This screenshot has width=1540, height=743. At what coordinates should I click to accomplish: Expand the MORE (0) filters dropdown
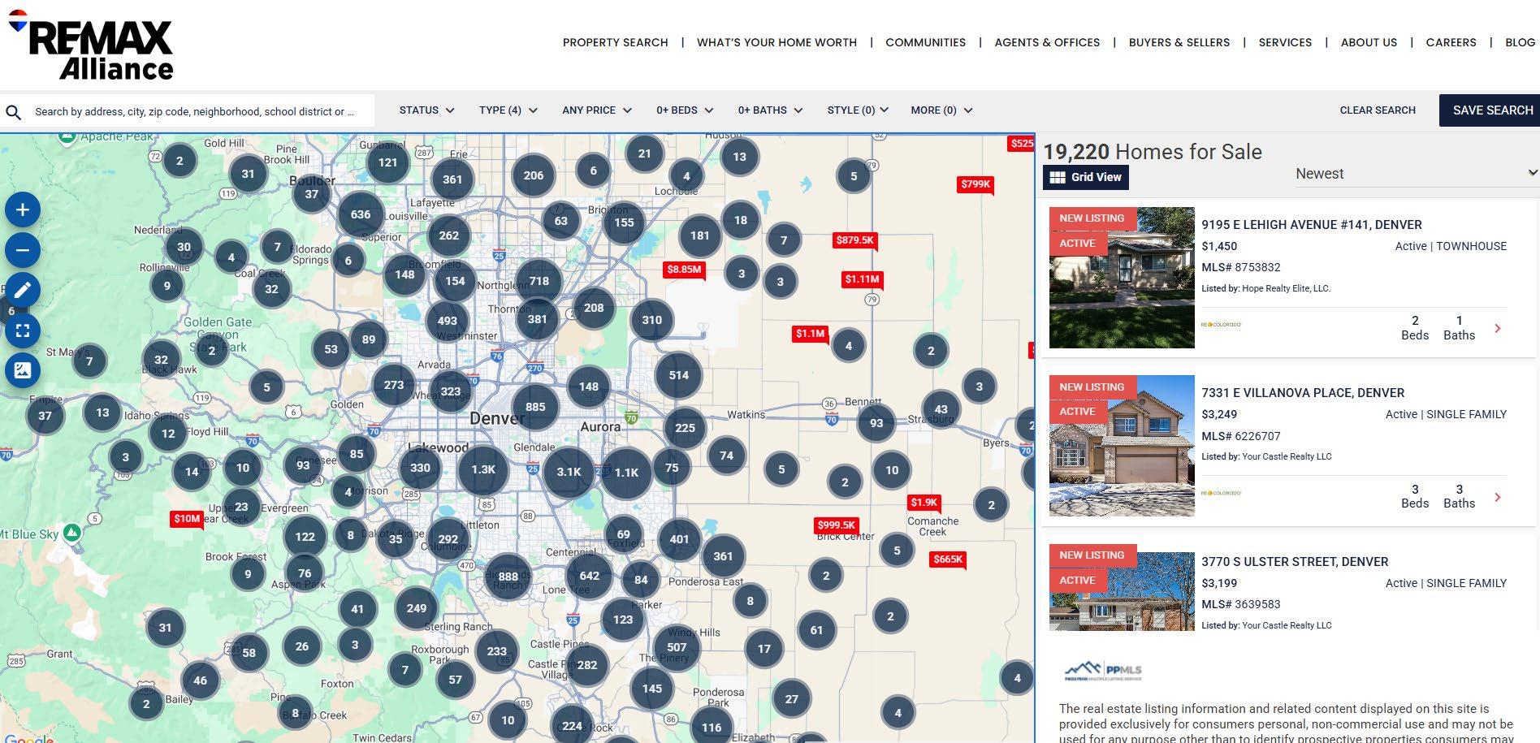941,110
